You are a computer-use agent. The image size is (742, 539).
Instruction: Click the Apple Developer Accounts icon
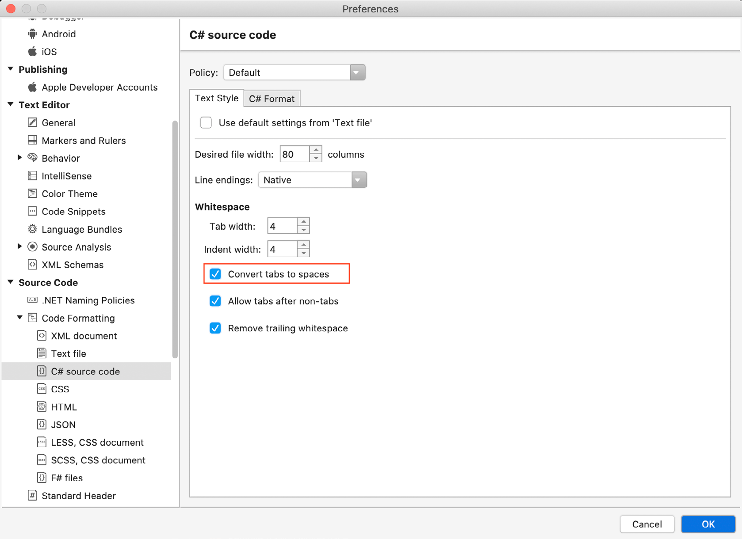click(32, 87)
